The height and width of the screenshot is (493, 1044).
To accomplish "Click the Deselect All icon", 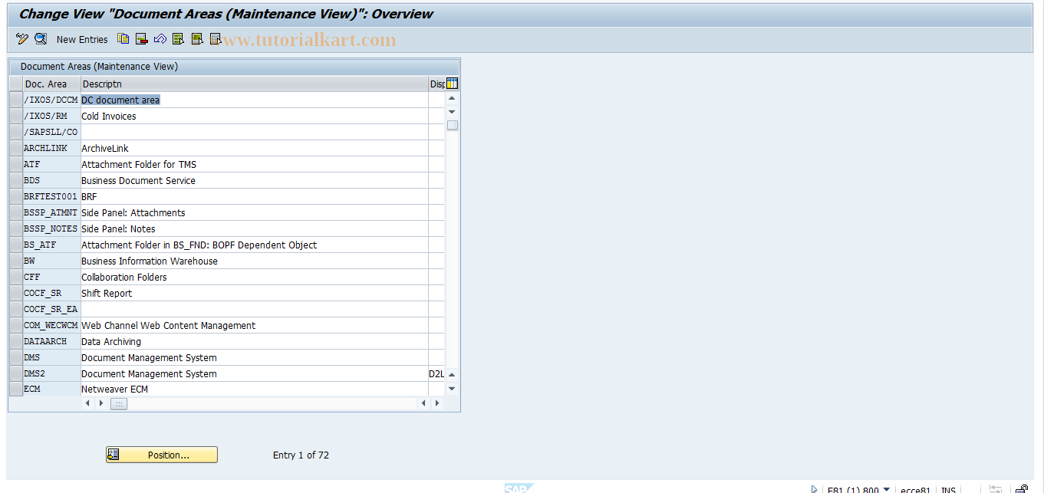I will (216, 39).
